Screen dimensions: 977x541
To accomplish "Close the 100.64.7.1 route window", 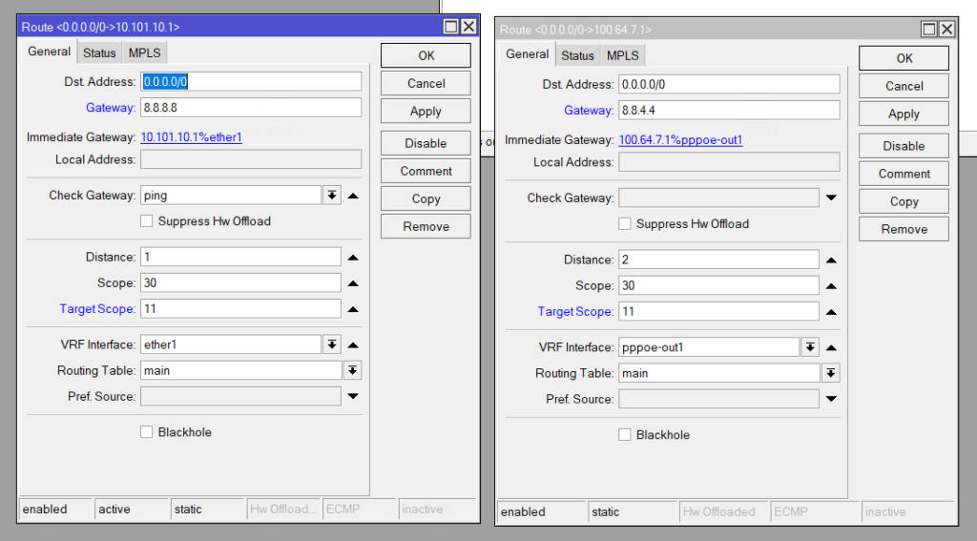I will (947, 29).
